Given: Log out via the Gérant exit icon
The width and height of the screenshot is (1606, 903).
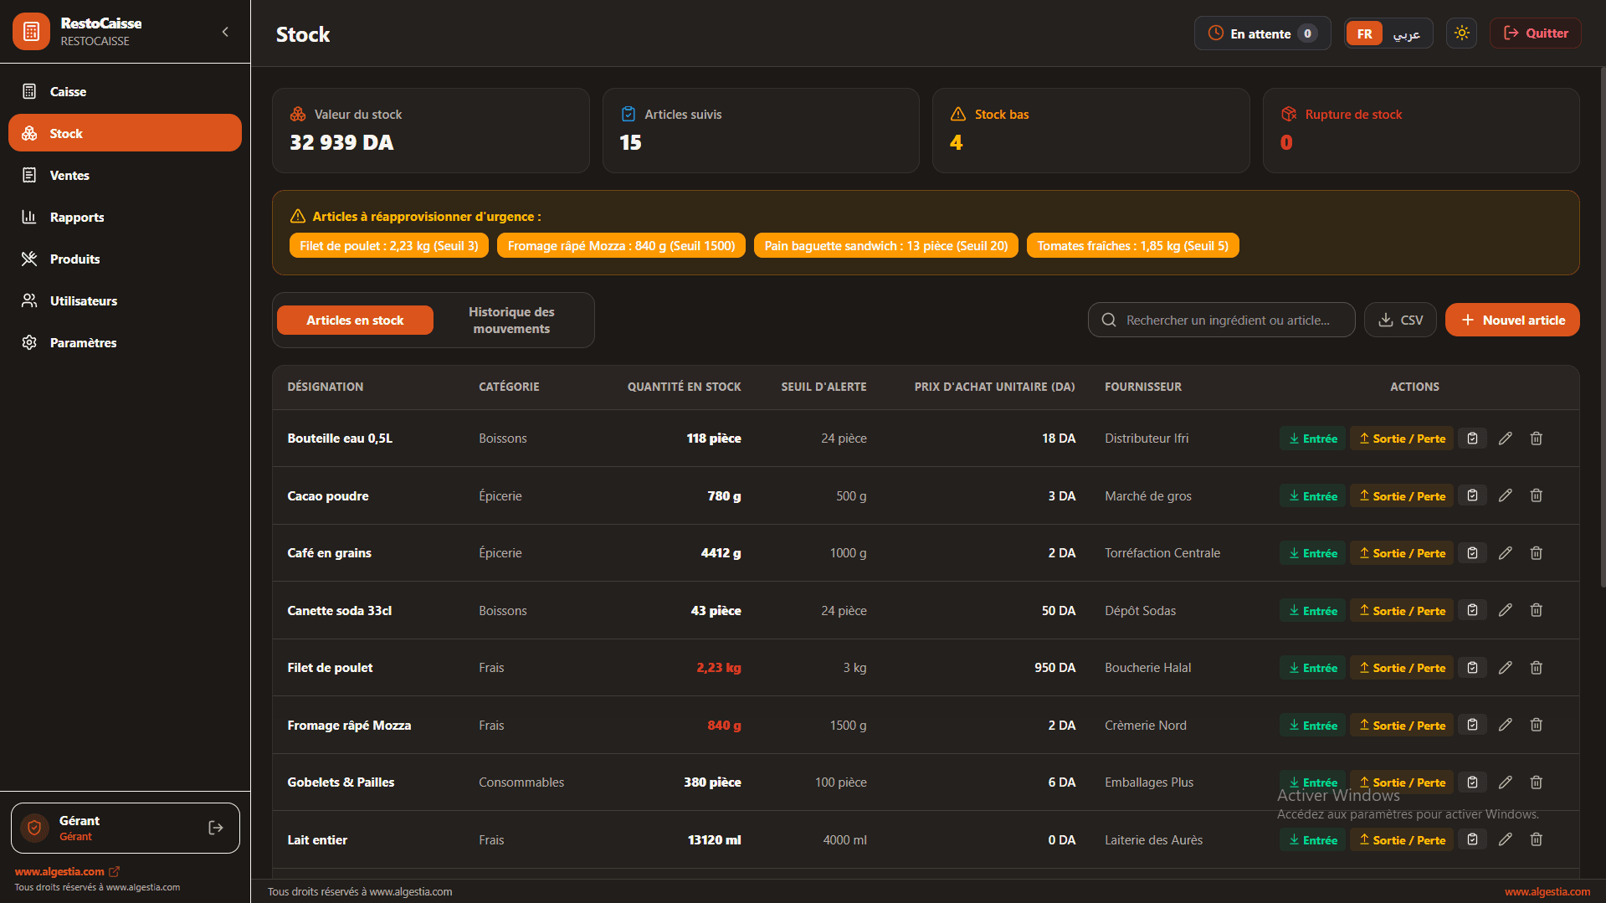Looking at the screenshot, I should pos(216,828).
